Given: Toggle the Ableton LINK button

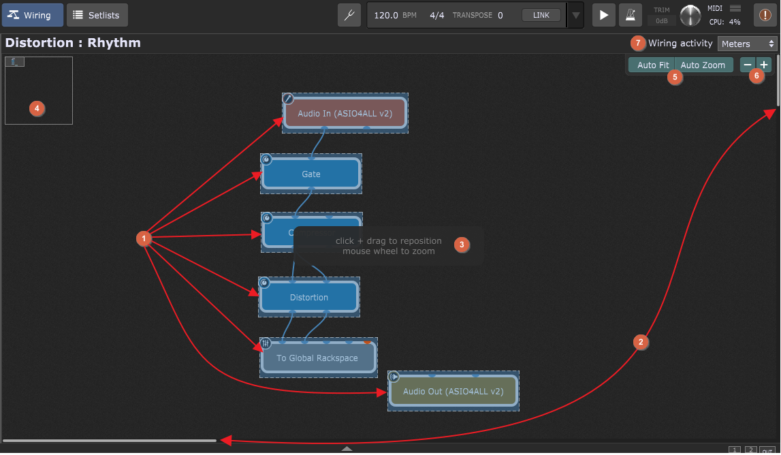Looking at the screenshot, I should tap(541, 15).
